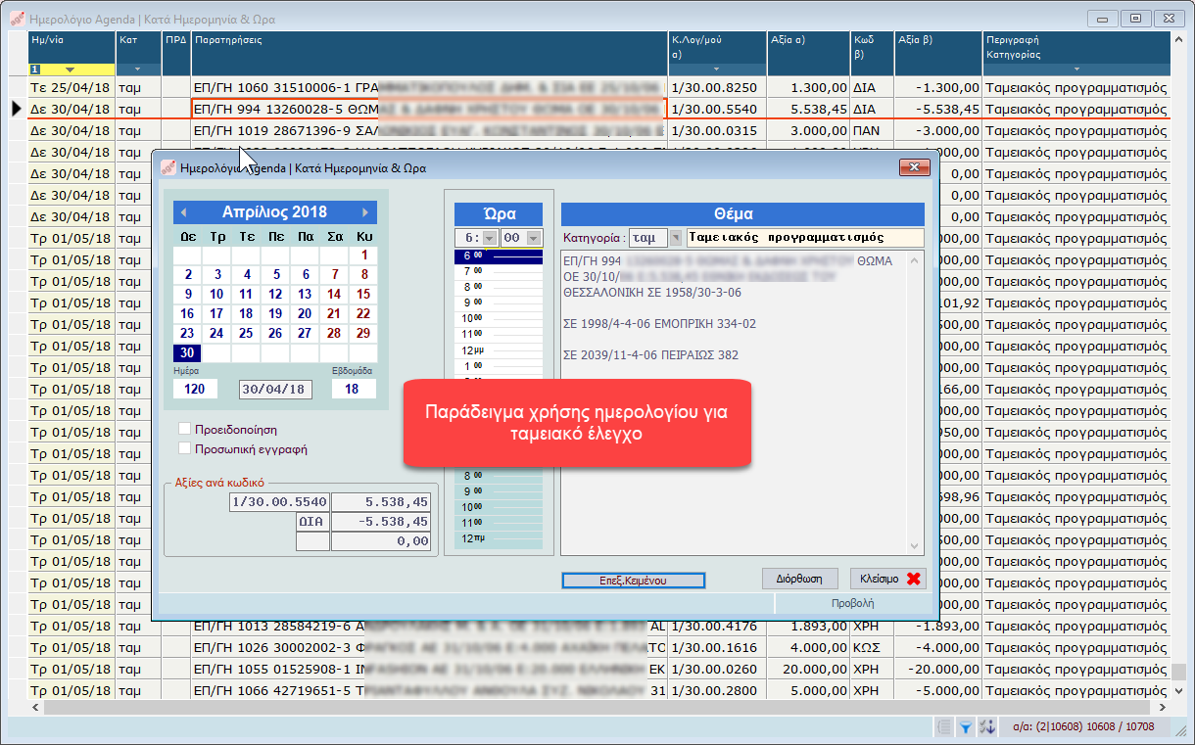The image size is (1195, 745).
Task: Click the 20.000,00 value cell
Action: point(808,669)
